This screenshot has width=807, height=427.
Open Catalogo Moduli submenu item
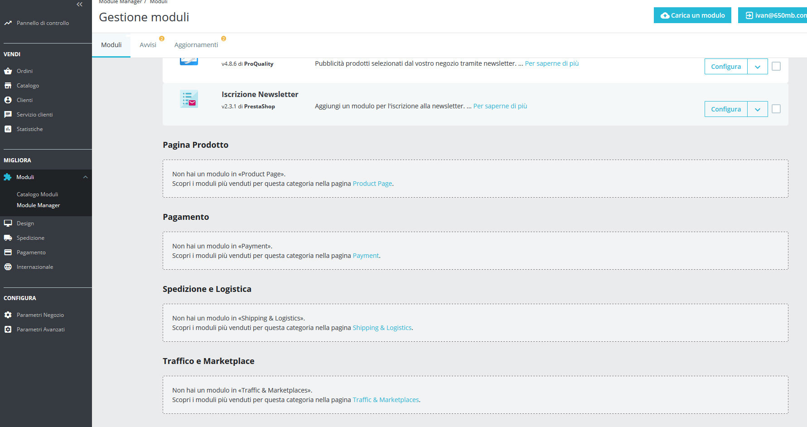[x=37, y=194]
